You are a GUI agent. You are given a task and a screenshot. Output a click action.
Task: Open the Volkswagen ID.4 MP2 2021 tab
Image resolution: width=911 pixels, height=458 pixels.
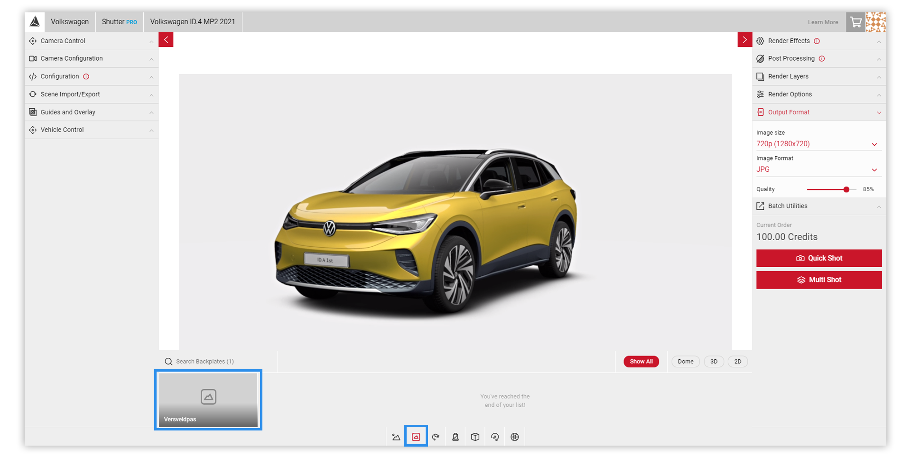193,22
